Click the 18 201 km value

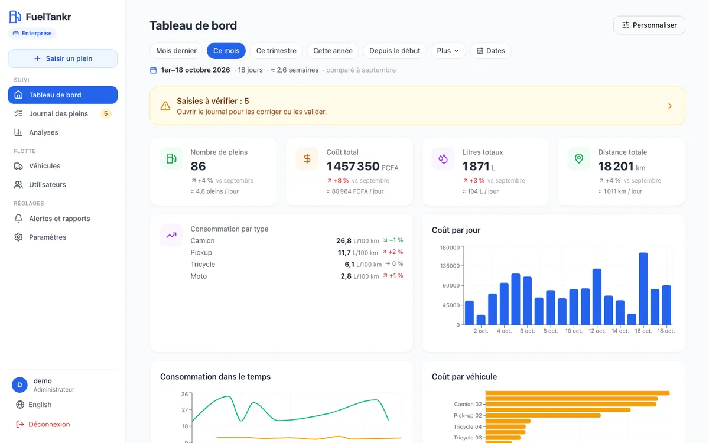click(x=622, y=167)
